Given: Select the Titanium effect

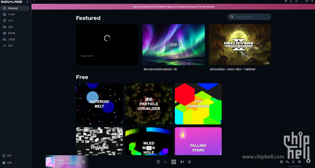Looking at the screenshot, I should tap(99, 141).
